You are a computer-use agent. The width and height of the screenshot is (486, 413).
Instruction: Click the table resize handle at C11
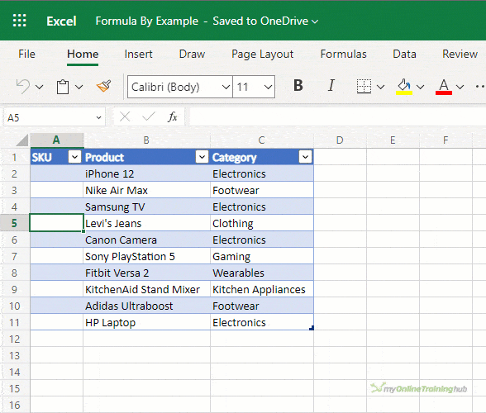pyautogui.click(x=312, y=328)
